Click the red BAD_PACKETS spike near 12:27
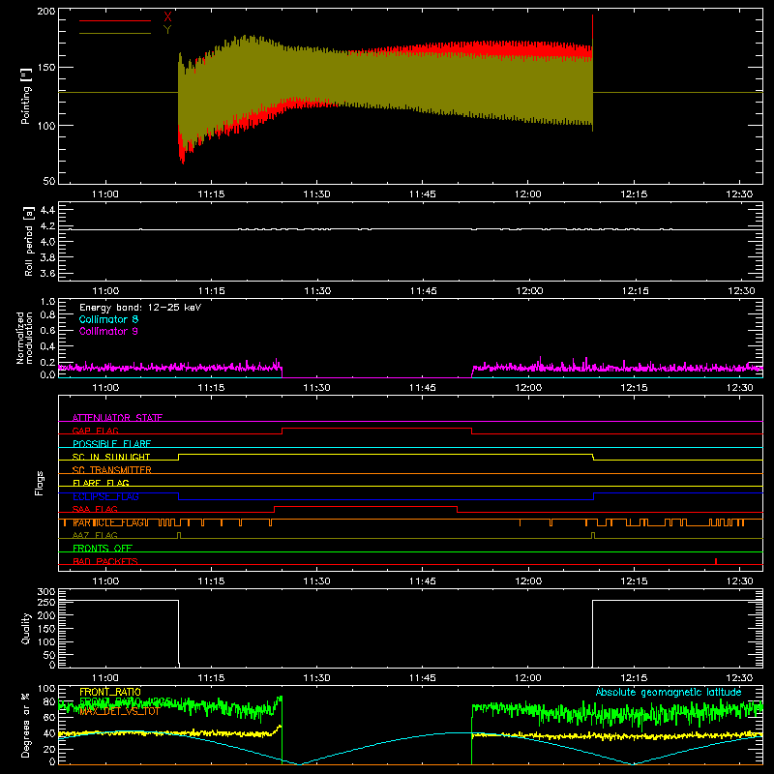774x774 pixels. [716, 561]
